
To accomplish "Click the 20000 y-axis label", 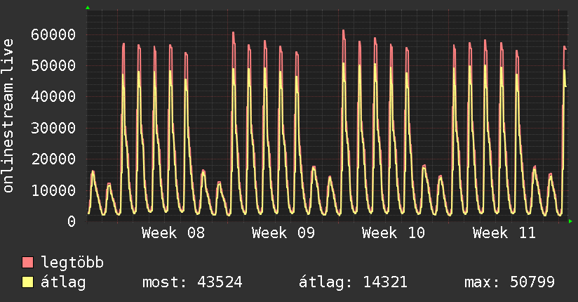I will pos(53,159).
